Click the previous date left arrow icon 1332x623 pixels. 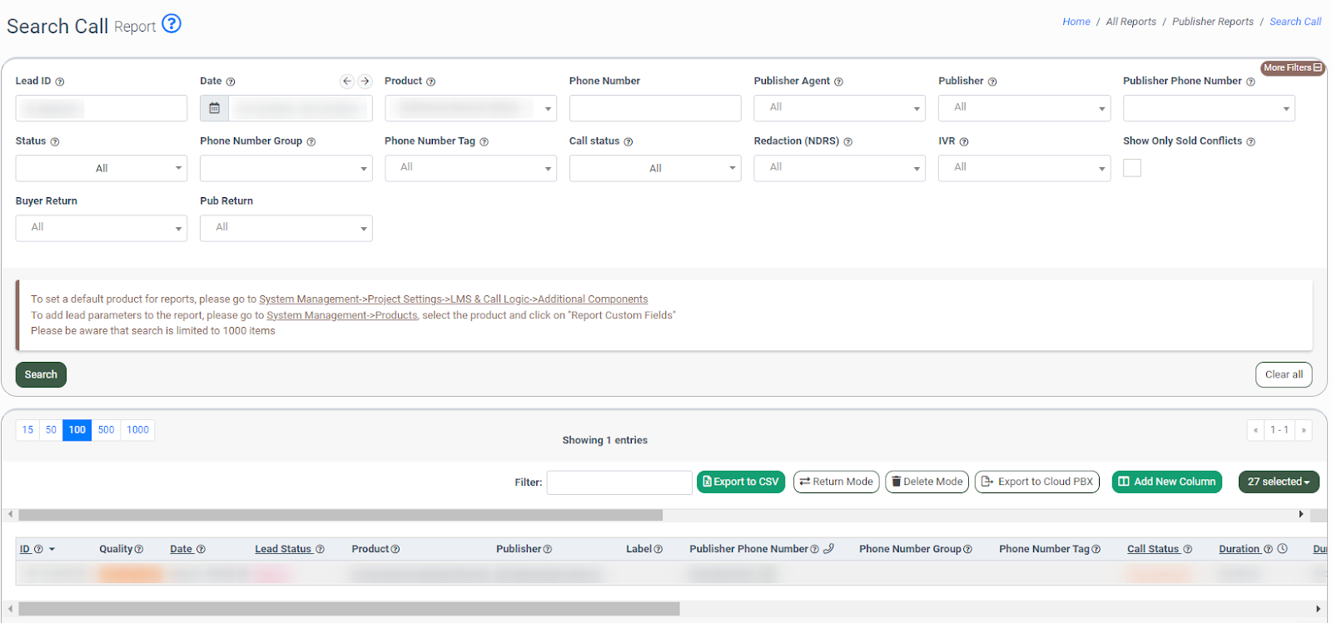[347, 82]
